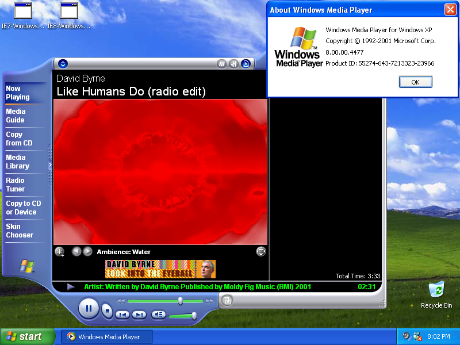
Task: Click the Windows logo in the player sidebar
Action: pos(27,266)
